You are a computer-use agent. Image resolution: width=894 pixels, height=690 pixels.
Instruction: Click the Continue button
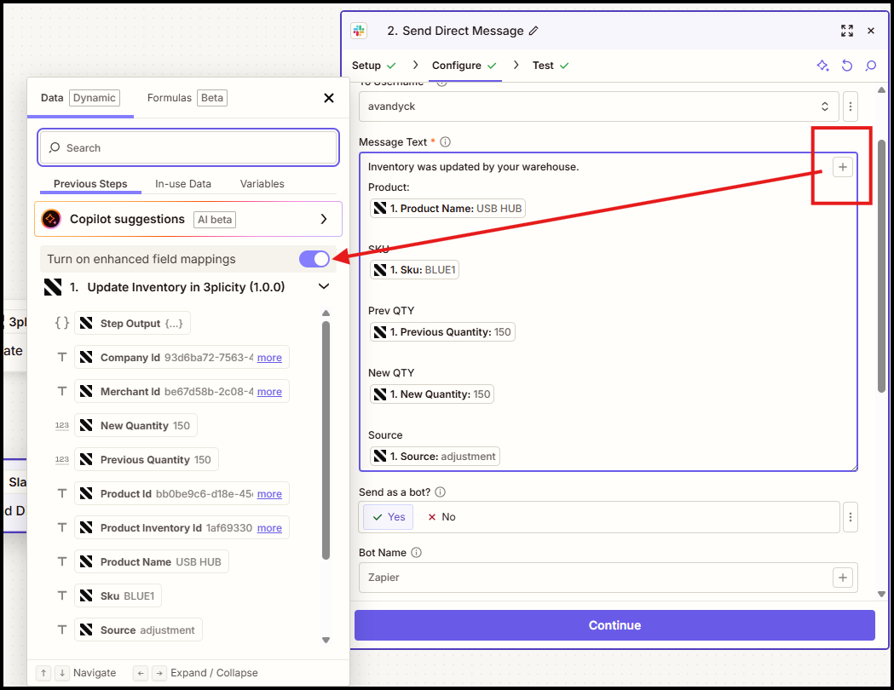coord(614,625)
